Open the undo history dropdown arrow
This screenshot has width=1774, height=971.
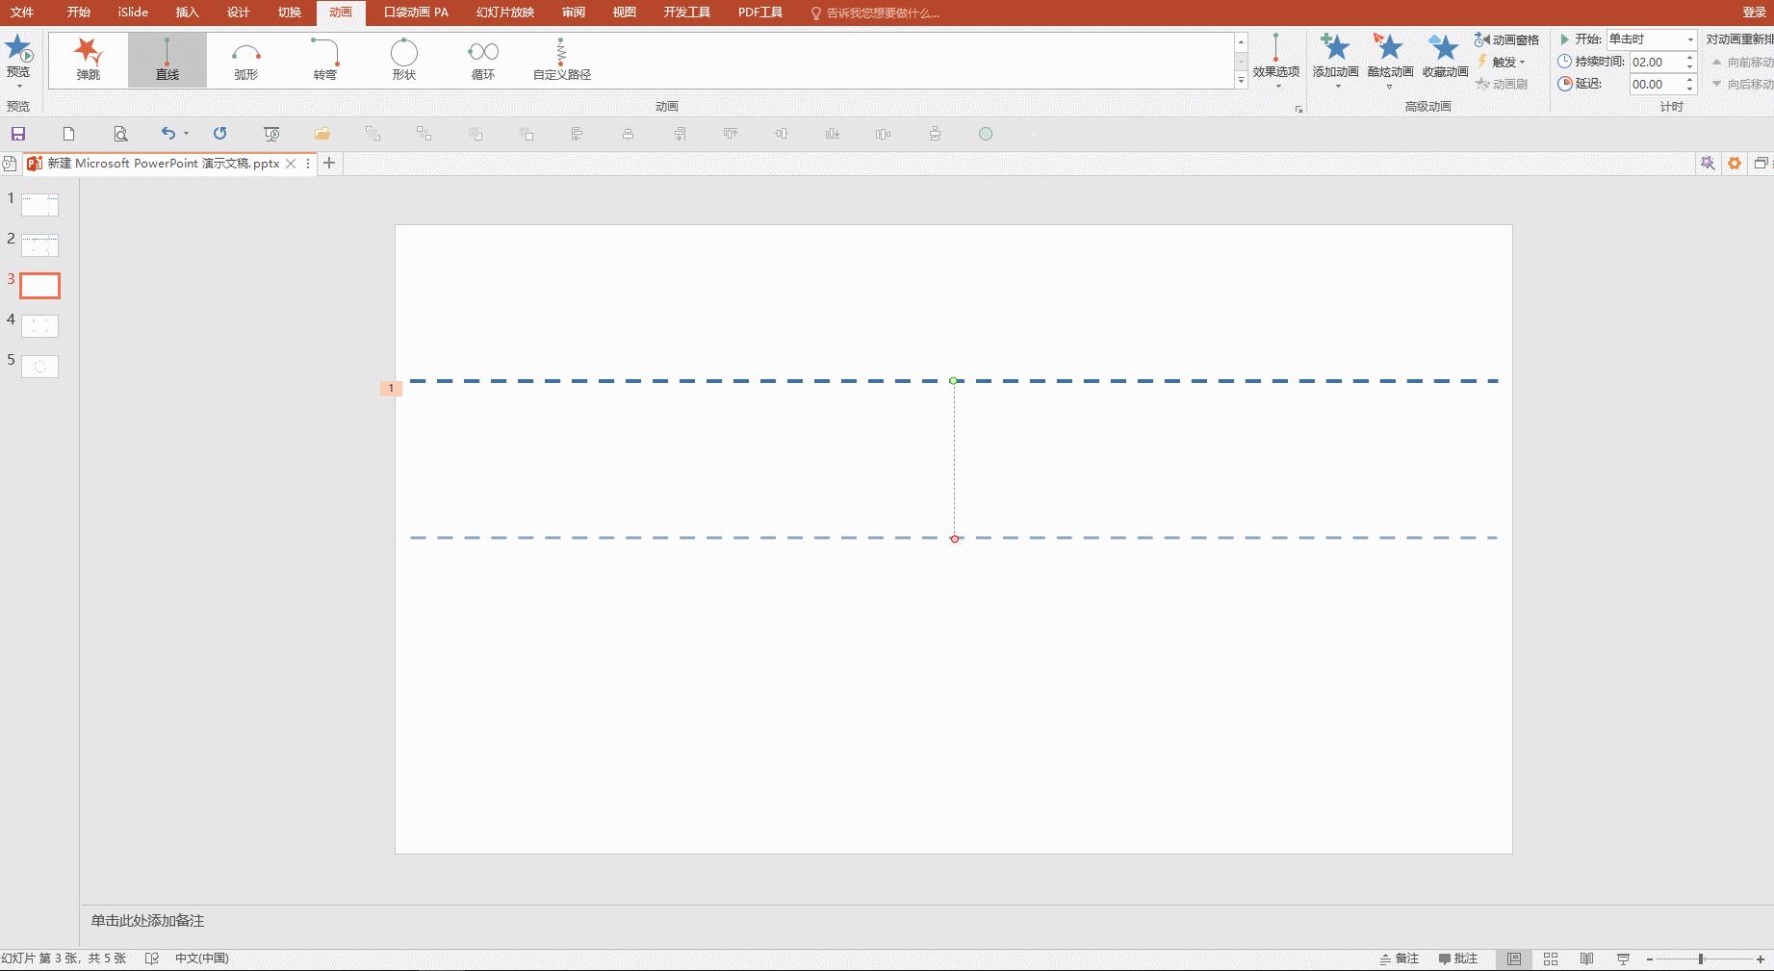(186, 134)
